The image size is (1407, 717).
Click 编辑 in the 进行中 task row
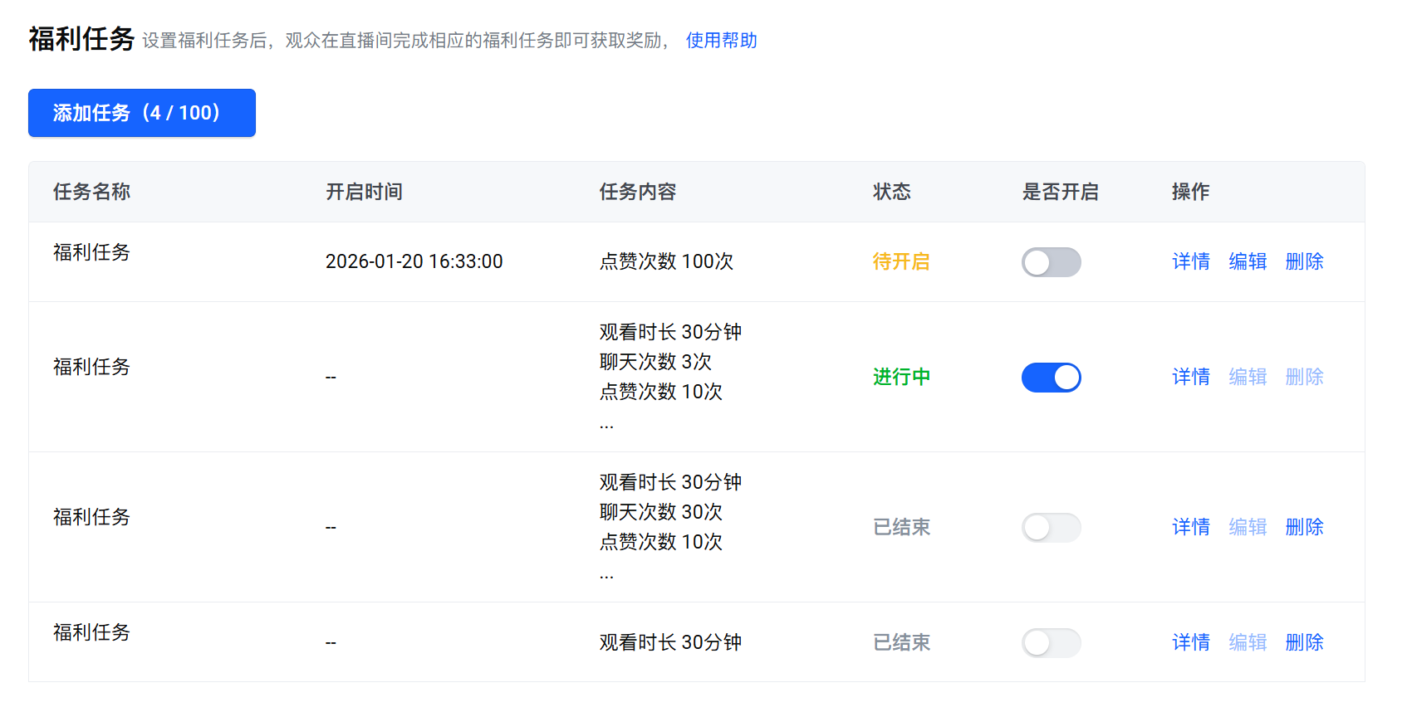pos(1247,378)
